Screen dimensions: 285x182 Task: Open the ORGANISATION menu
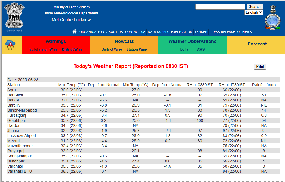tap(92, 32)
